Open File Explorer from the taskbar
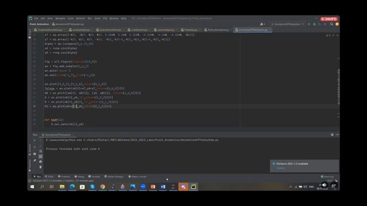This screenshot has width=367, height=206. [62, 187]
